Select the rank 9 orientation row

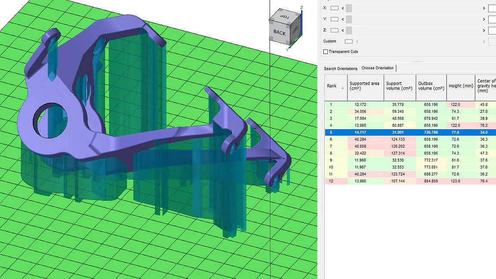(410, 160)
